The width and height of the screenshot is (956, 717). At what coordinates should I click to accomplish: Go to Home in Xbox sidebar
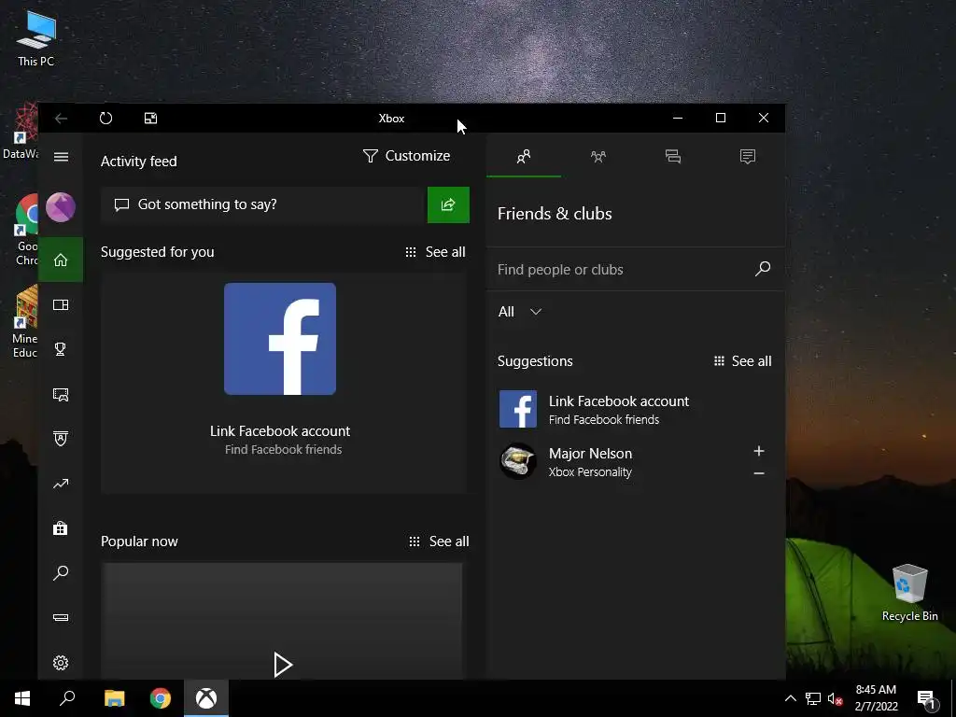[x=61, y=260]
